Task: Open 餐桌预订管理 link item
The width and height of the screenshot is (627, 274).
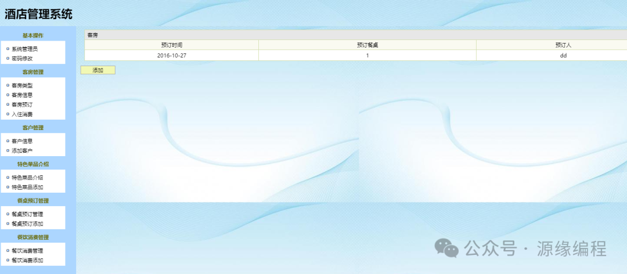Action: (27, 214)
